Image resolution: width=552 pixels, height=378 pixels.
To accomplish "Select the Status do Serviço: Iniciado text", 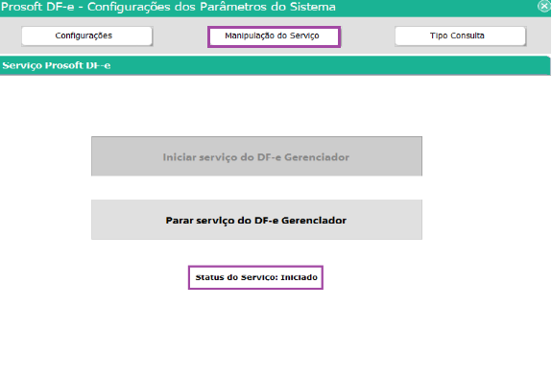I will [x=256, y=277].
